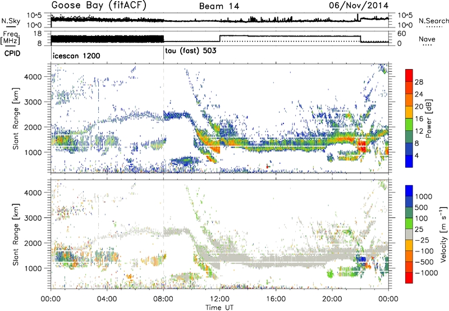Click the 'tau (fast) 503' mode label
The width and height of the screenshot is (449, 311).
click(x=191, y=51)
